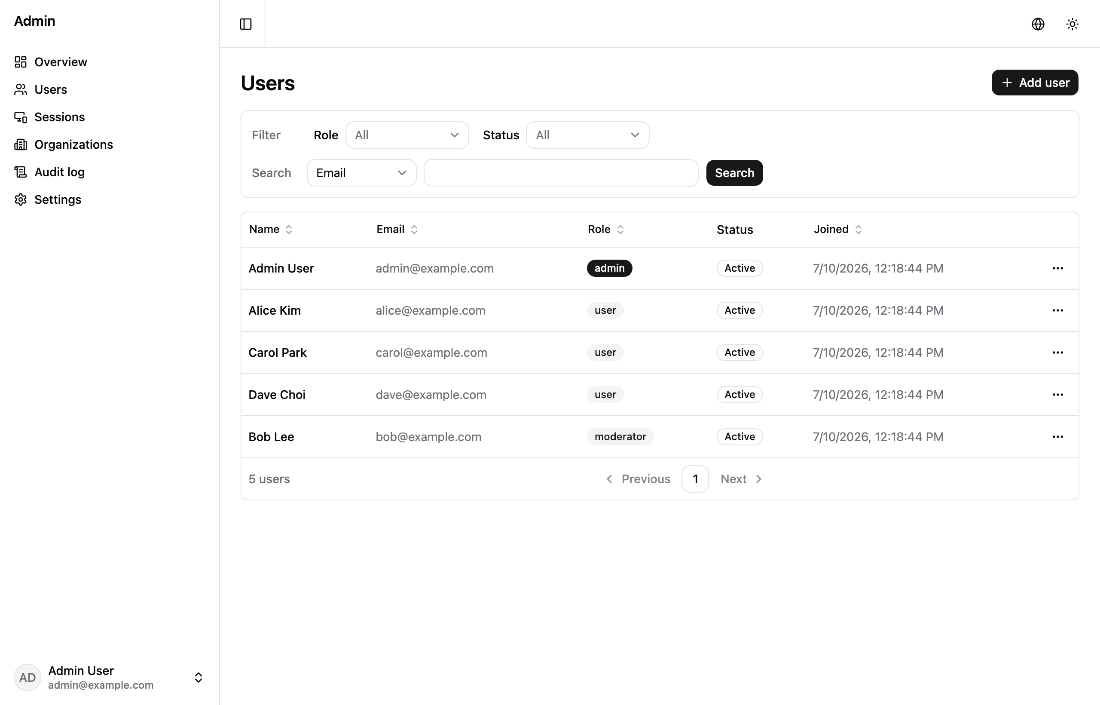Click the alice@example.com email cell

click(431, 310)
